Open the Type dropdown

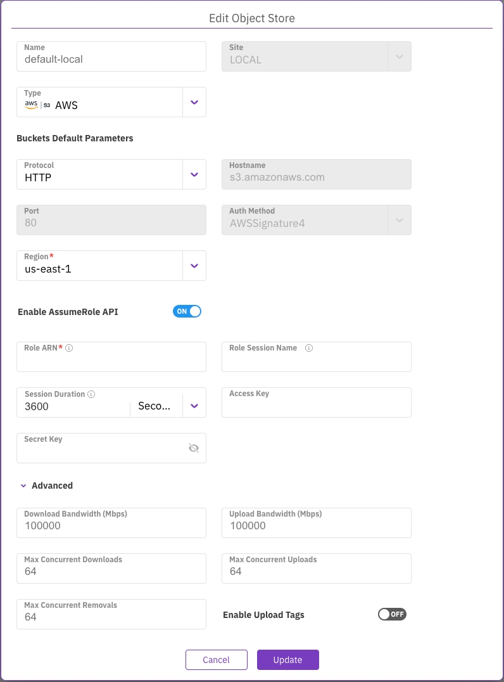194,102
